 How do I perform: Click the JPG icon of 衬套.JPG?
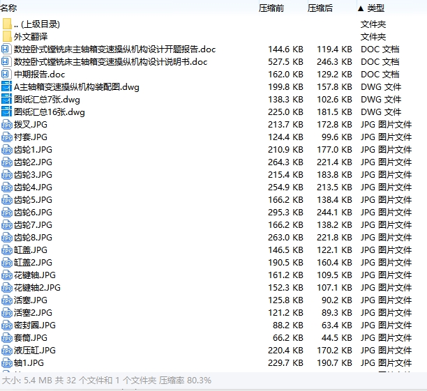click(7, 137)
